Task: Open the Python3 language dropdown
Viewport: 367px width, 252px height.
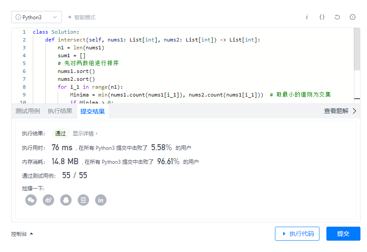Action: pyautogui.click(x=37, y=17)
